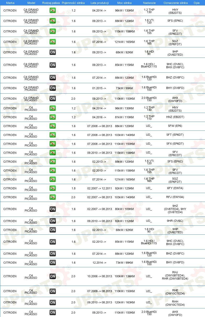Click the Lata produkcji column header
The width and height of the screenshot is (205, 317).
point(100,3)
